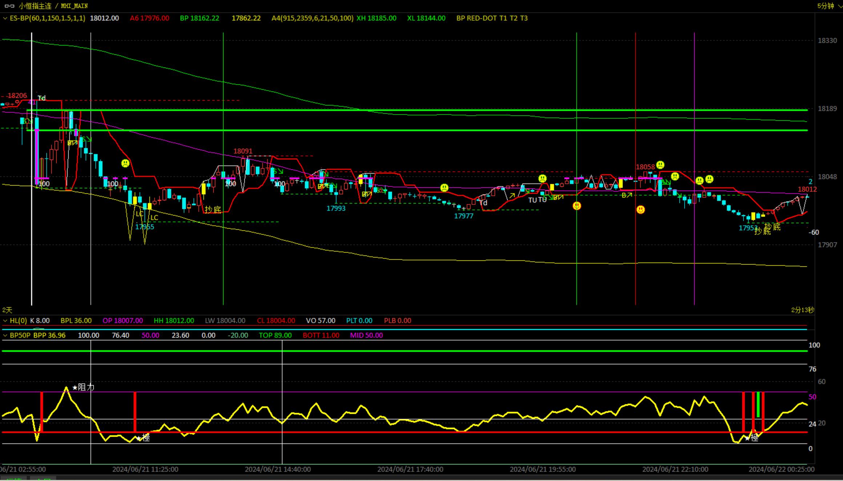Click the HH 18012.00 readout
Image resolution: width=843 pixels, height=481 pixels.
pyautogui.click(x=174, y=321)
